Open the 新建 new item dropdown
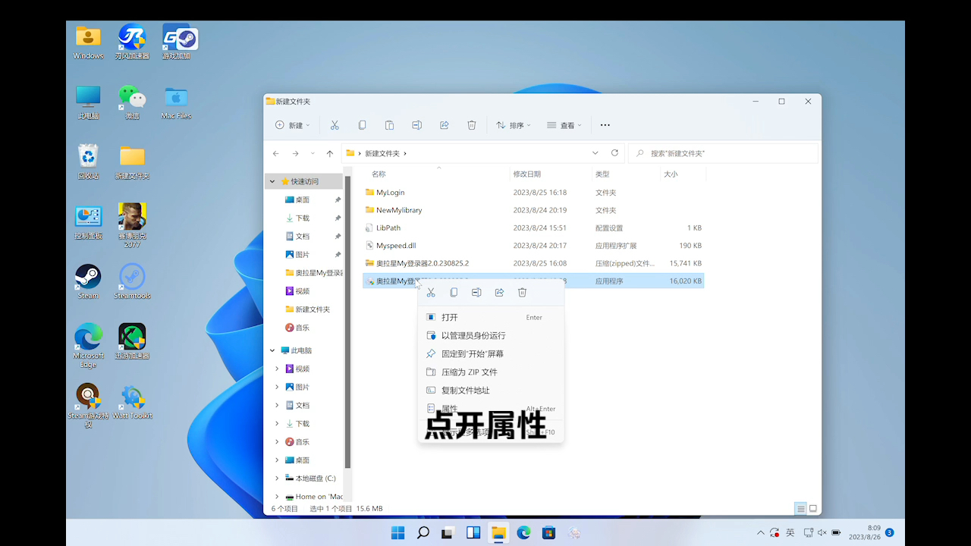Viewport: 971px width, 546px height. pyautogui.click(x=292, y=125)
